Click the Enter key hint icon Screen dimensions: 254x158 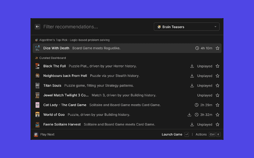(187, 134)
